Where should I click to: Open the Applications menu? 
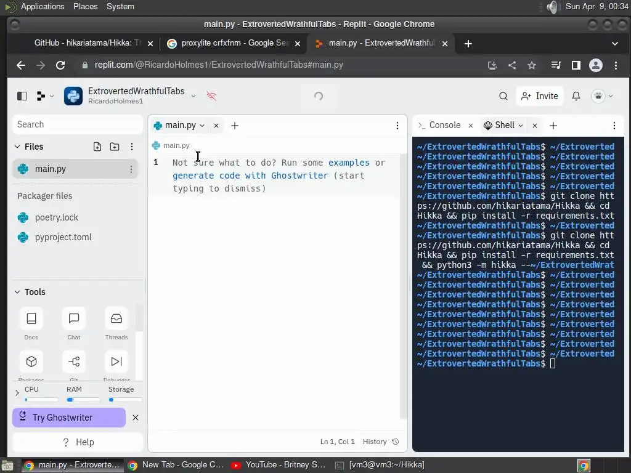click(x=43, y=6)
